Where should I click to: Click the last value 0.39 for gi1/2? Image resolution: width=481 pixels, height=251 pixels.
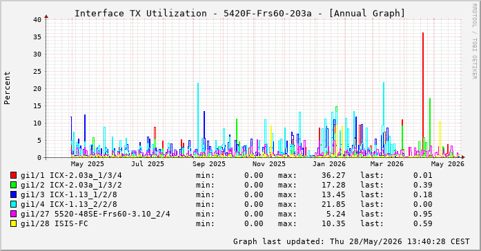point(423,185)
